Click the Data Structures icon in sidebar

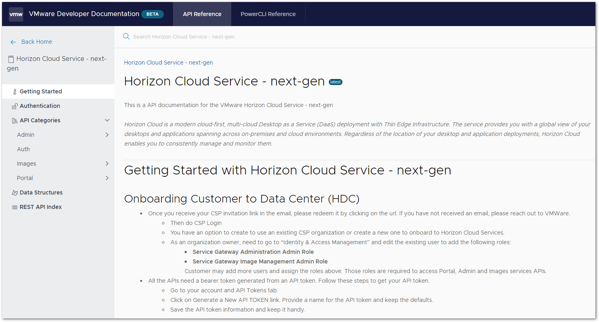[14, 192]
